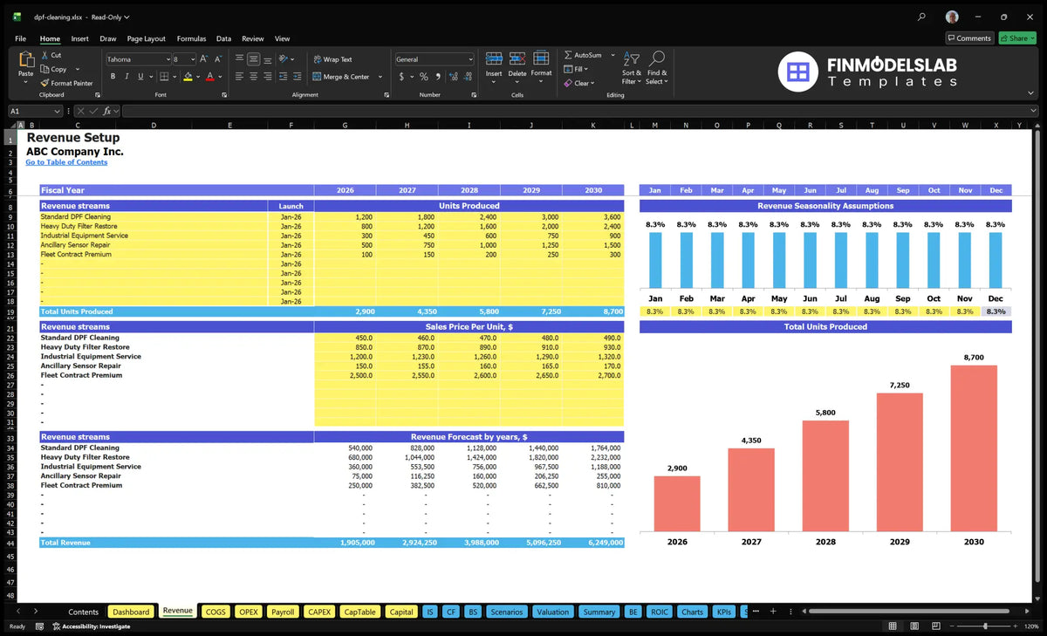Click the Comments button
The width and height of the screenshot is (1047, 636).
[x=969, y=38]
